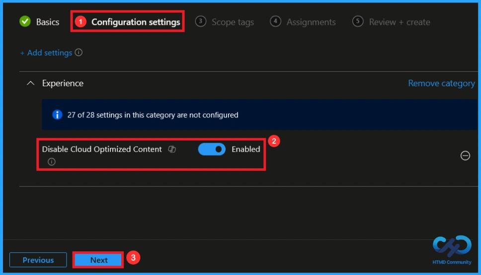Click the green checkmark Basics icon
The height and width of the screenshot is (275, 481).
coord(25,21)
